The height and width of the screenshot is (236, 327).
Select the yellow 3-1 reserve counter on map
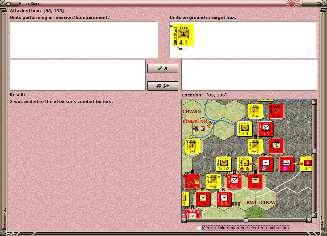192,146
